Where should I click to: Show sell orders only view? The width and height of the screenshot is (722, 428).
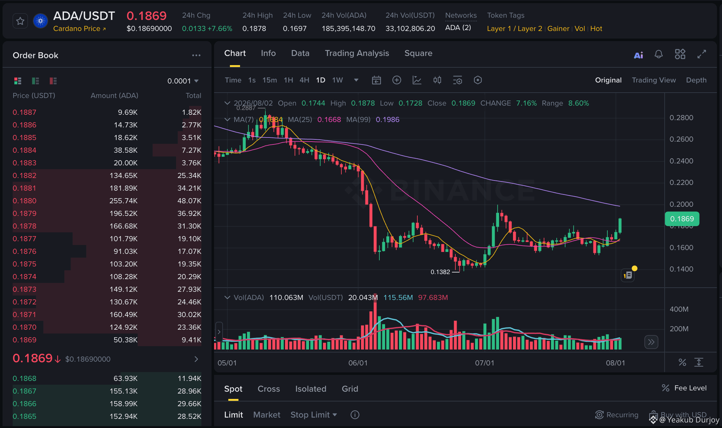point(53,81)
